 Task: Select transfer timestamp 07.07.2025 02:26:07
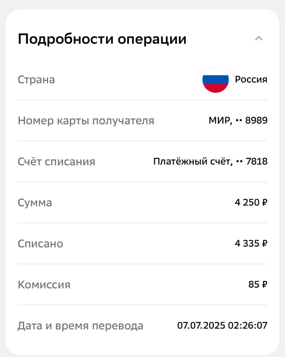(x=222, y=325)
